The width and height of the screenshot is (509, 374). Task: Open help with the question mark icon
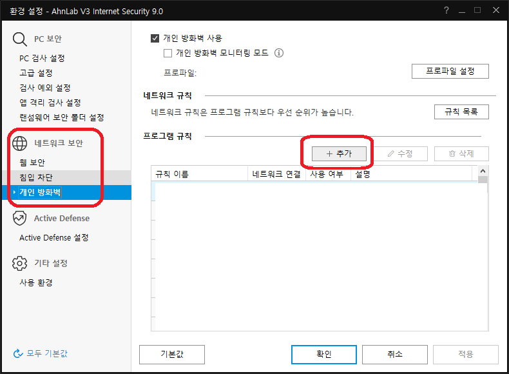447,10
